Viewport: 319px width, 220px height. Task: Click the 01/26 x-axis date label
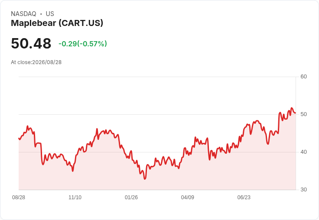[x=131, y=197]
